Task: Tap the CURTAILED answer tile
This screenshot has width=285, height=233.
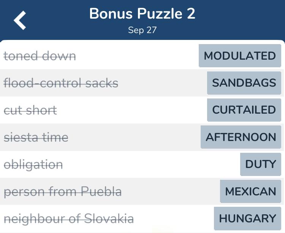Action: (244, 110)
